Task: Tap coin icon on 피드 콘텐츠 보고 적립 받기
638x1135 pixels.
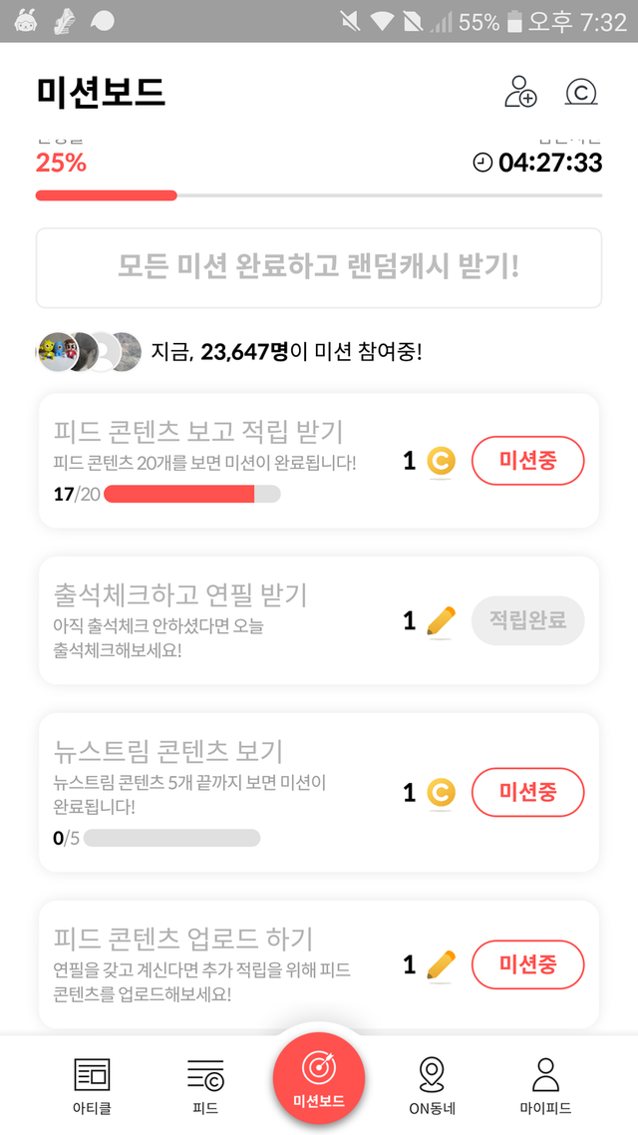Action: [441, 461]
